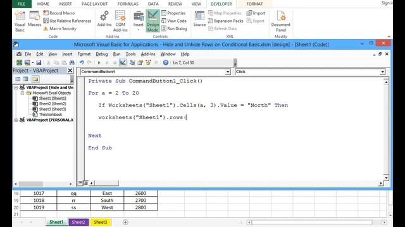Screen dimensions: 405x227
Task: Toggle Use Relative References
Action: 67,21
